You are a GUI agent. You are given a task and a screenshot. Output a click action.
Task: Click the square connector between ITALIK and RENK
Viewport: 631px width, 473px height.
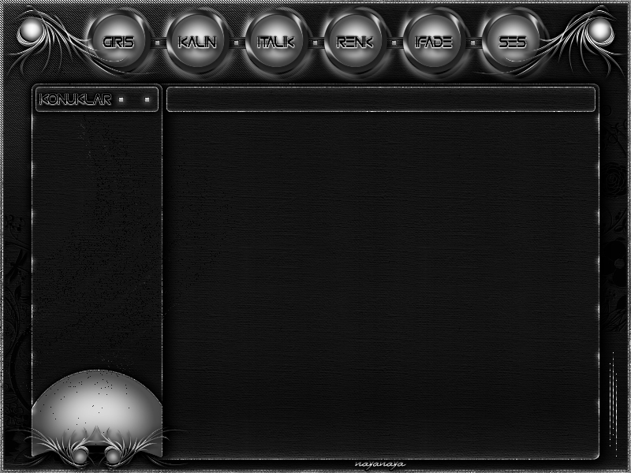pyautogui.click(x=315, y=43)
